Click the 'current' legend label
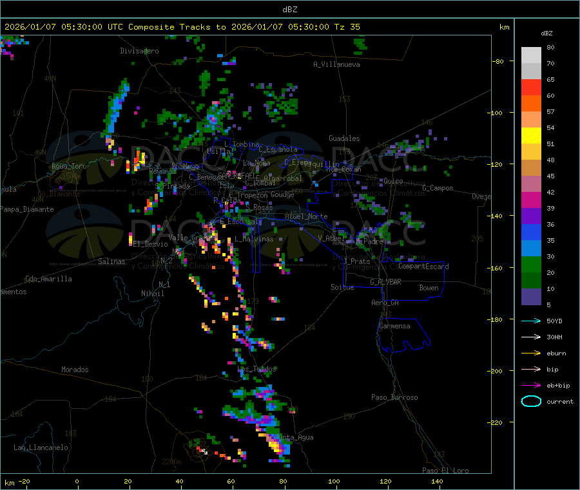This screenshot has height=490, width=580. (x=560, y=401)
